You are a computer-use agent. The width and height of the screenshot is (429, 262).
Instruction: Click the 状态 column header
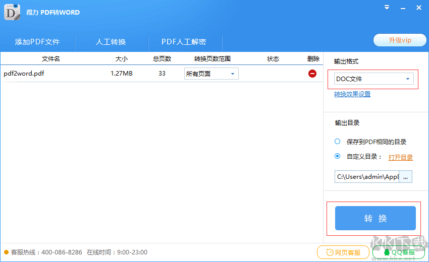(273, 59)
